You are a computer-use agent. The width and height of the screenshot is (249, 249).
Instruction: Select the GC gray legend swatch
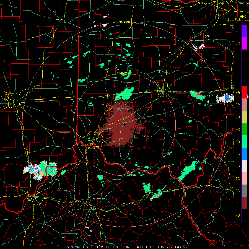244,191
